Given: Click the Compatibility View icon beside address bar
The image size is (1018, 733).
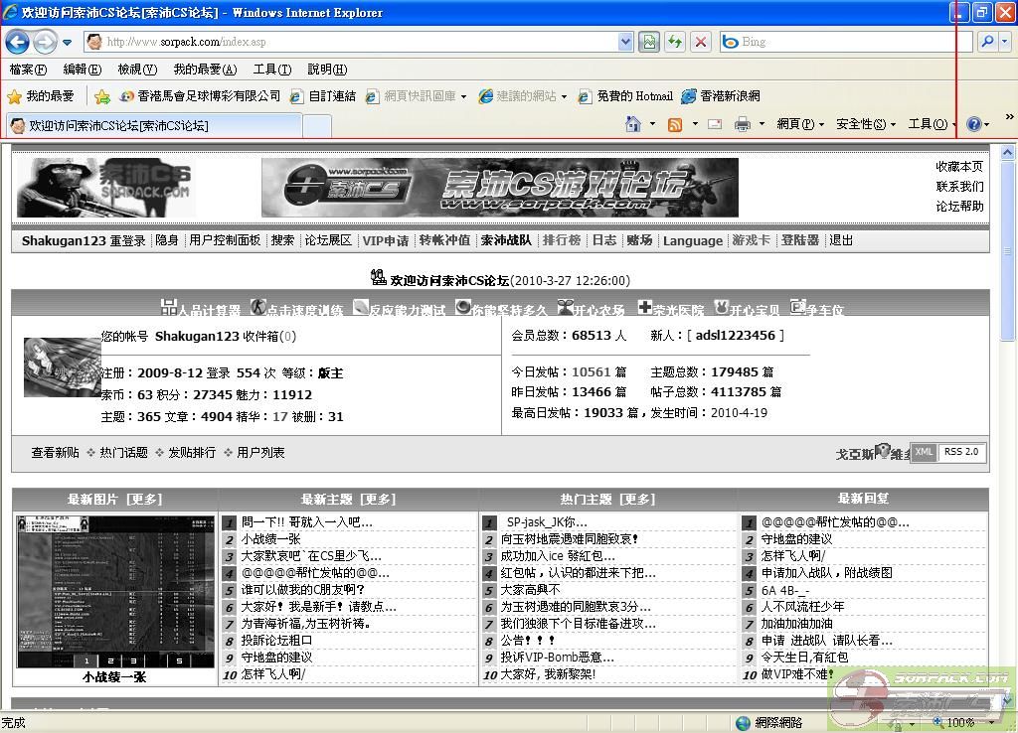Looking at the screenshot, I should [x=650, y=42].
